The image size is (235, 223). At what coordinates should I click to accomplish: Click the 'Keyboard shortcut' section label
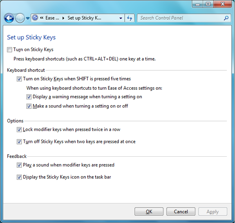tap(26, 70)
